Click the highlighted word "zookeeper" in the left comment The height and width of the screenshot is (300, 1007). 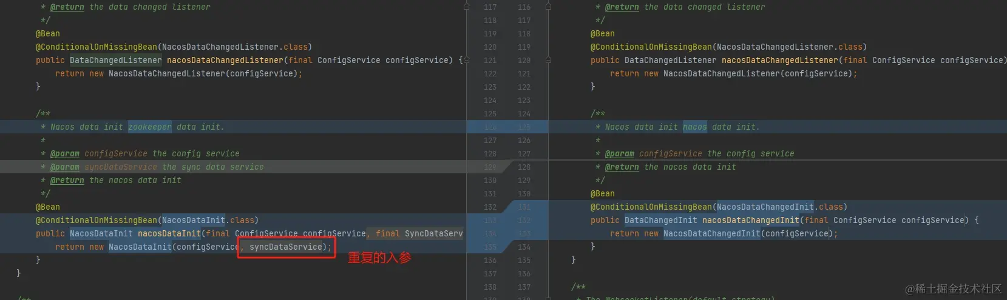coord(150,127)
